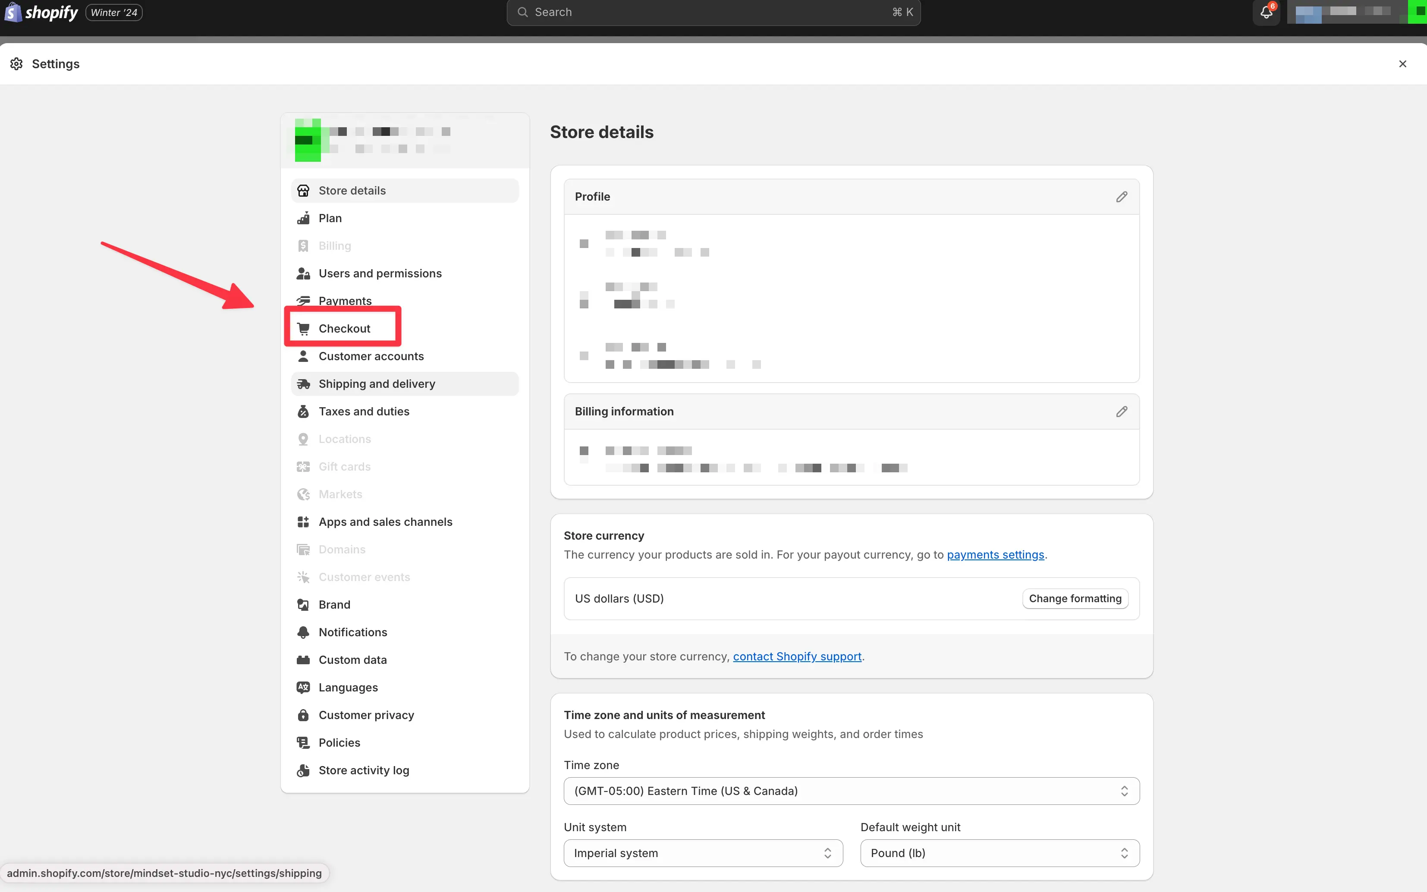Click the Plan chart icon

(x=303, y=218)
